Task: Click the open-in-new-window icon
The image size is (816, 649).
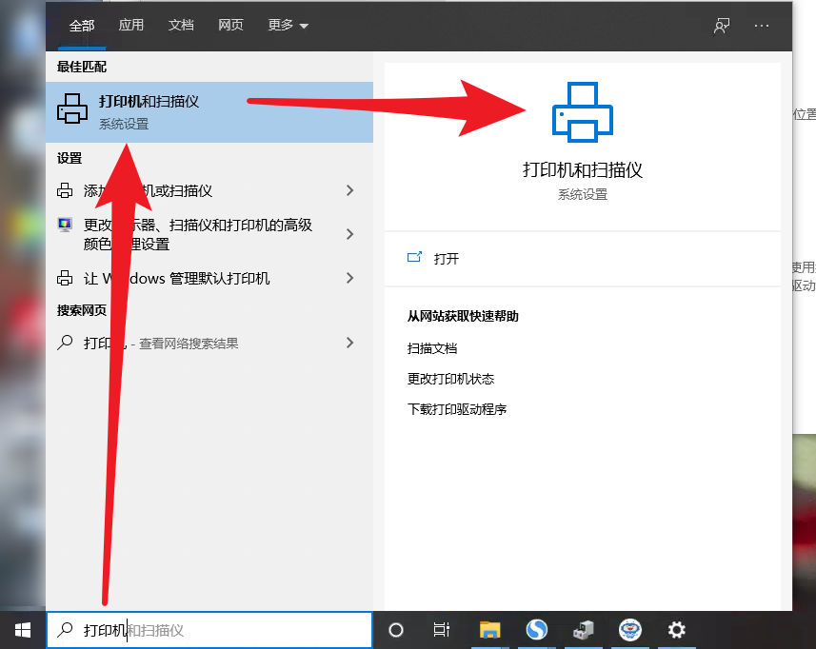Action: coord(414,257)
